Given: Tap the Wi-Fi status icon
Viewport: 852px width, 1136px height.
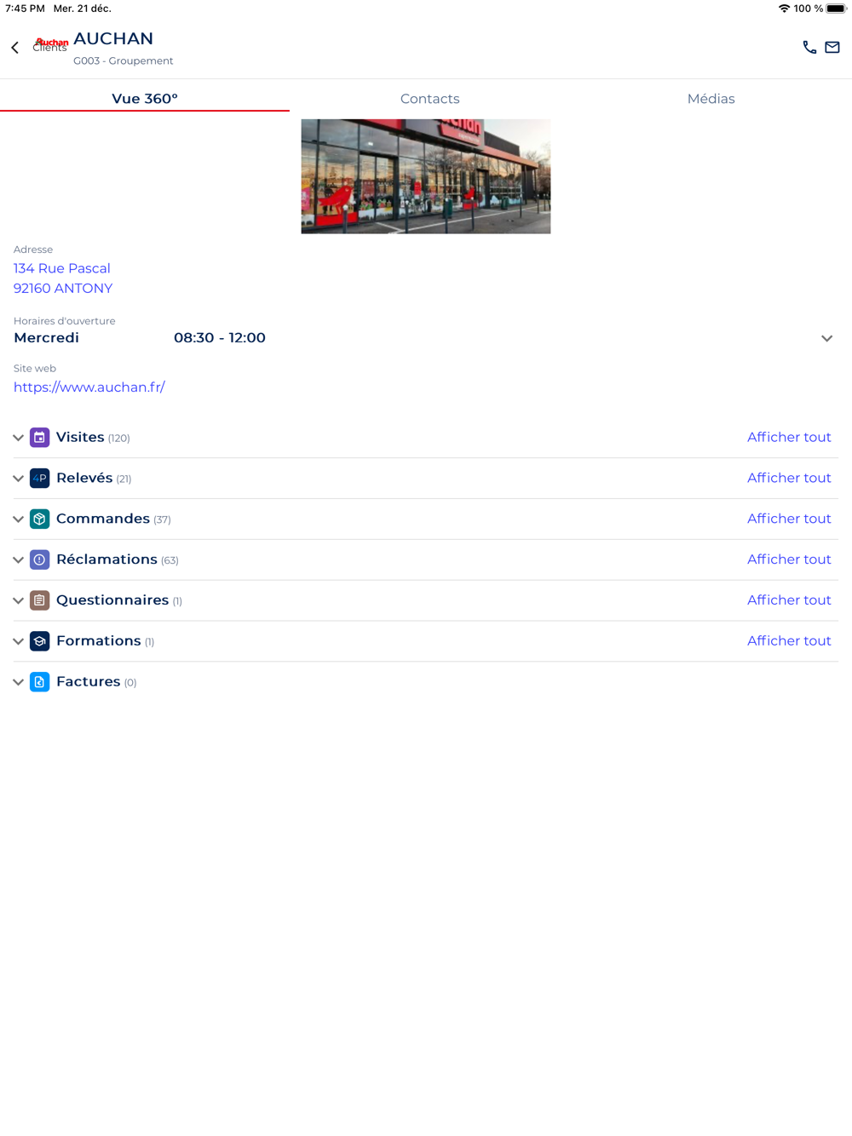Looking at the screenshot, I should pos(784,9).
